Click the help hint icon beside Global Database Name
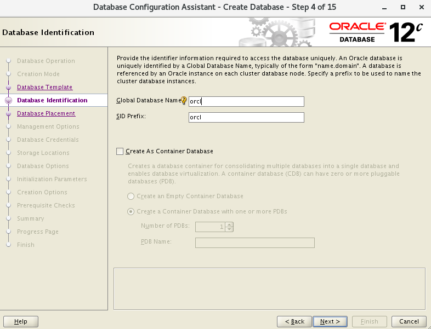 (x=184, y=100)
